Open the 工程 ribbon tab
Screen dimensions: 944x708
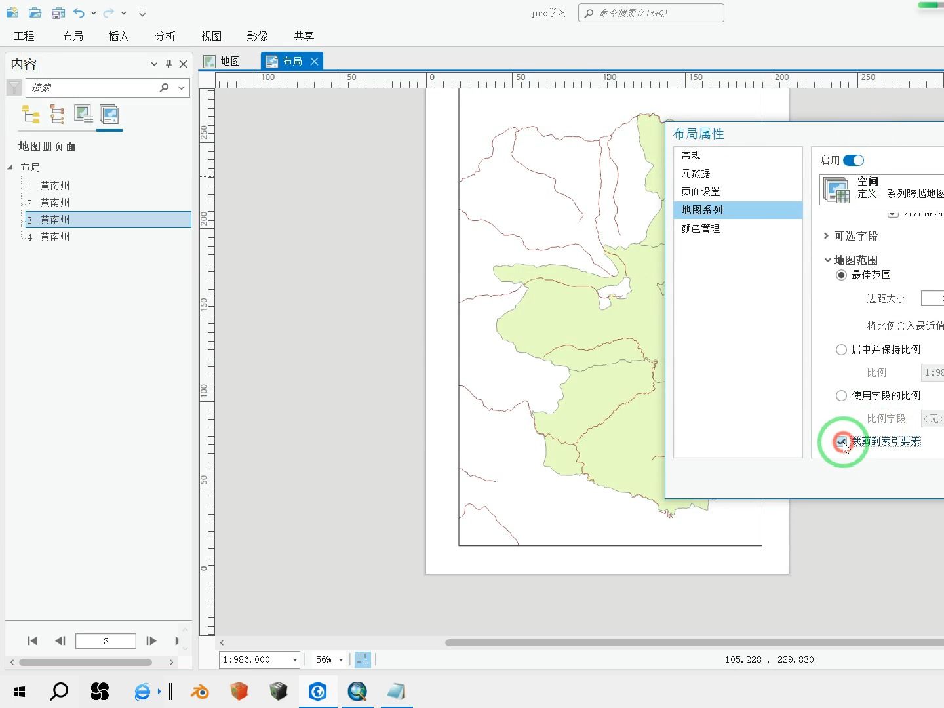(x=24, y=36)
